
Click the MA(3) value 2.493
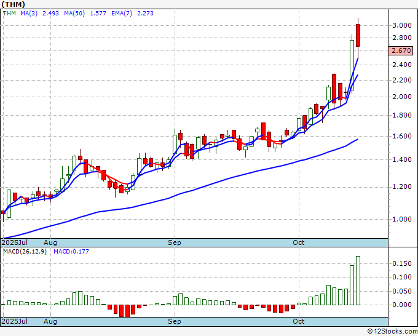[x=50, y=14]
